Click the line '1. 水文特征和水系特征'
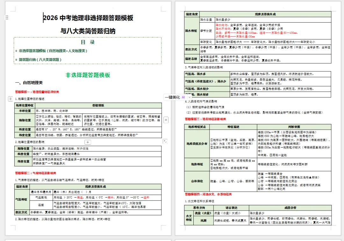Image resolution: width=344 pixels, height=241 pixels. pos(199,201)
